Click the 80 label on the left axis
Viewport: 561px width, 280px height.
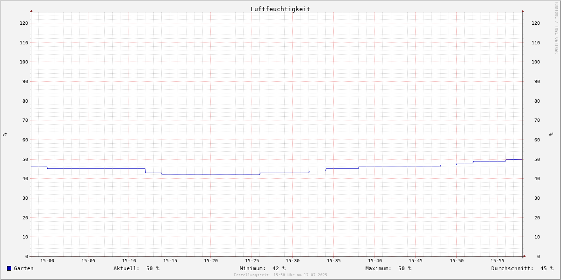point(25,101)
